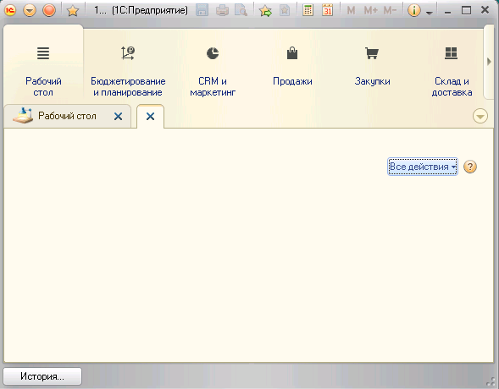
Task: Open the Рабочий стол section
Action: pyautogui.click(x=43, y=71)
